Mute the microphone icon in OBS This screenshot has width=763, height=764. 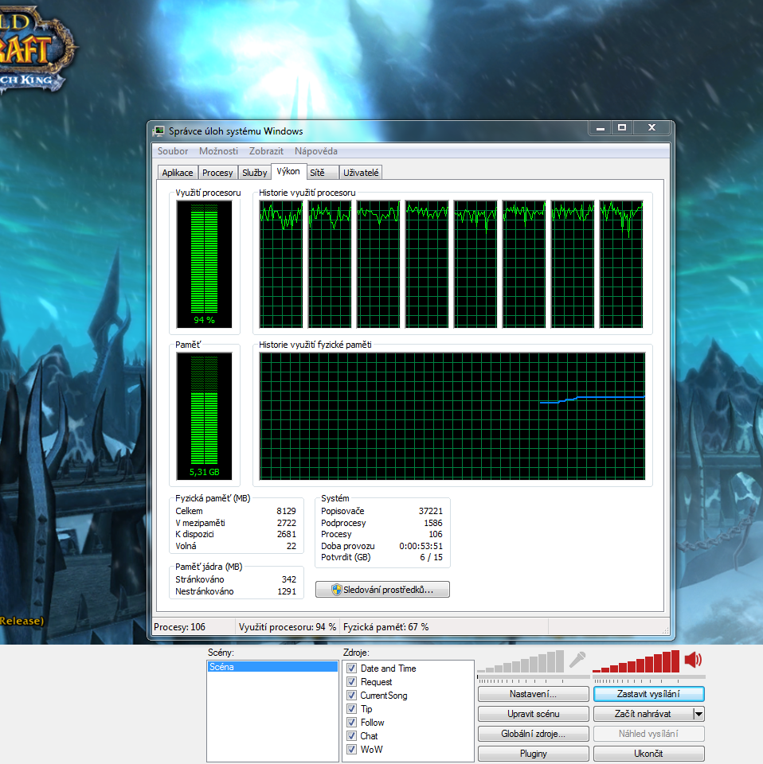click(577, 660)
